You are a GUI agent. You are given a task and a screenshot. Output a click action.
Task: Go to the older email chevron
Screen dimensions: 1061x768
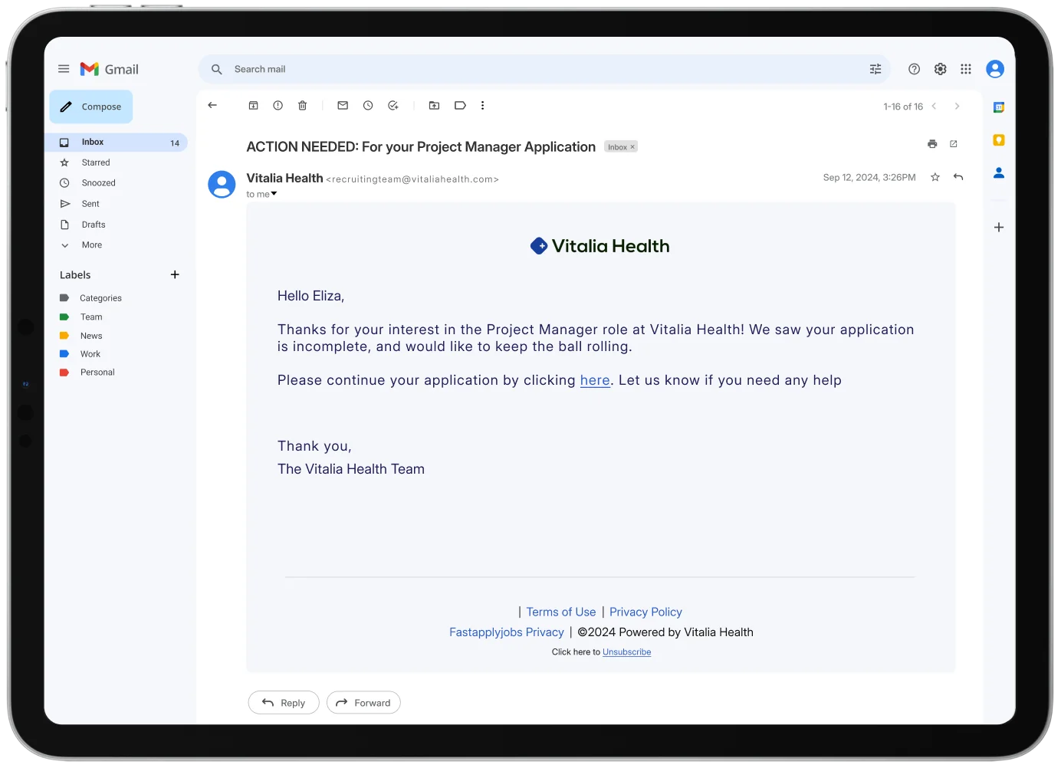click(957, 107)
